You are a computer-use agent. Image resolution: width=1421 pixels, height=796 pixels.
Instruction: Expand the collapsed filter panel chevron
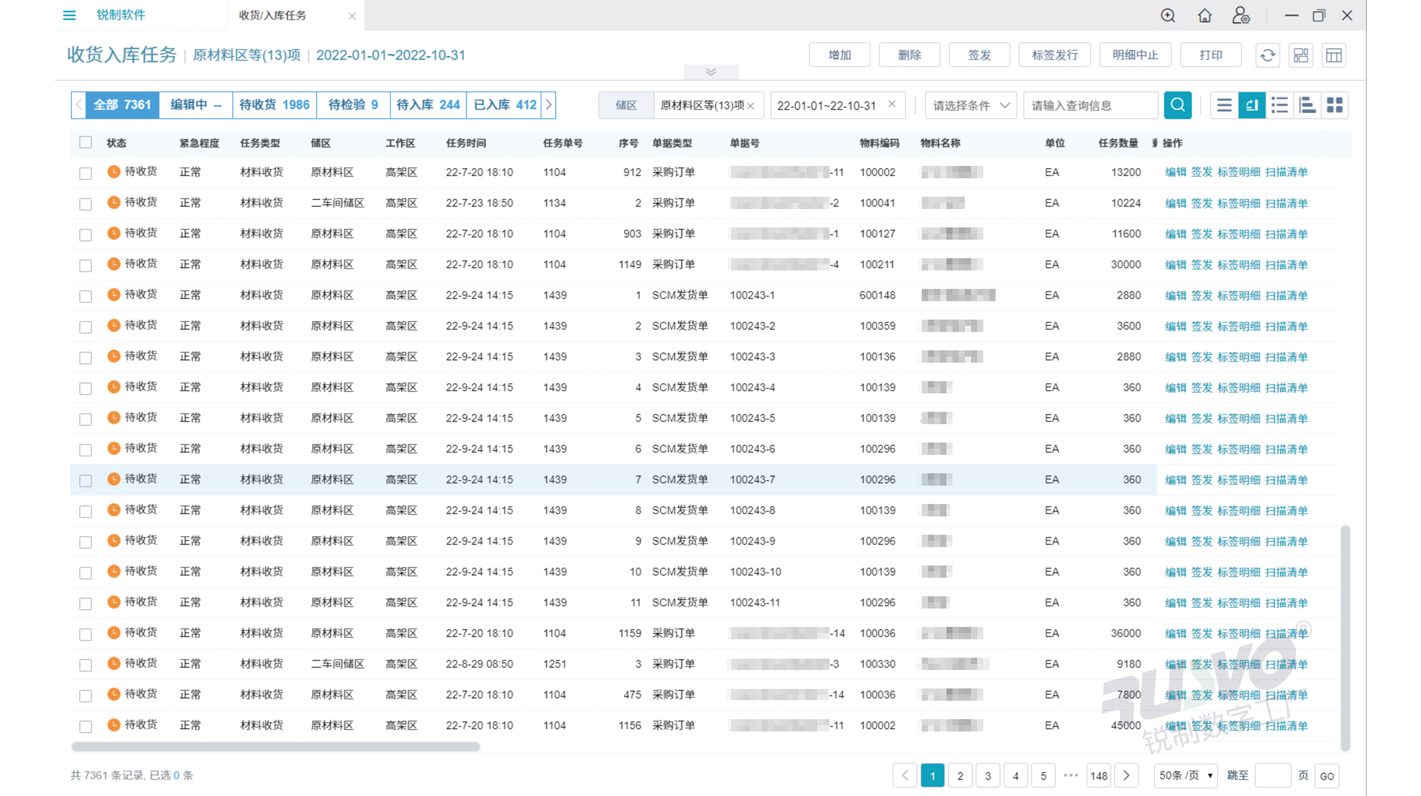(711, 72)
